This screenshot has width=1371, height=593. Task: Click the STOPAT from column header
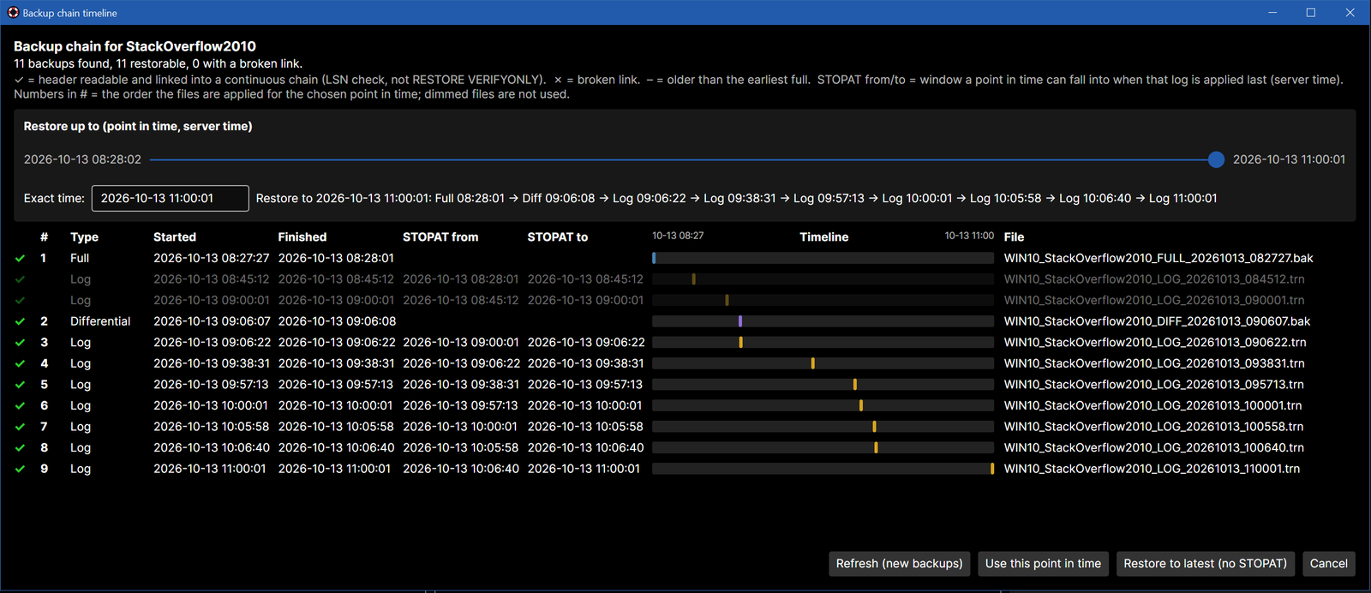[440, 237]
